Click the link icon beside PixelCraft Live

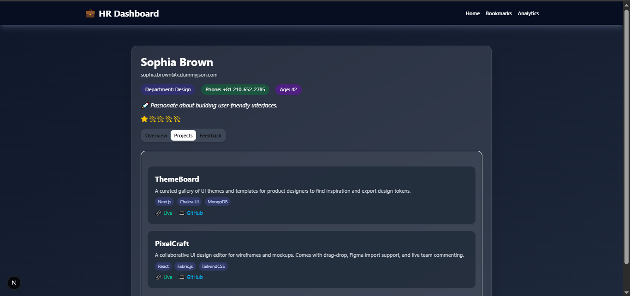click(x=159, y=277)
